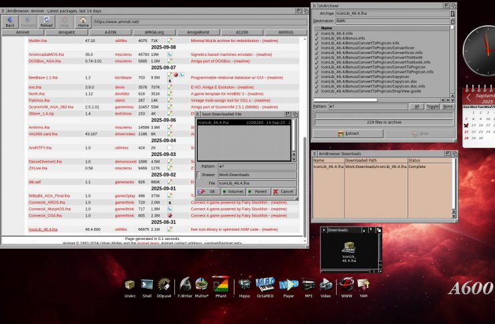Click the URL field showing https://www.aminet.net/
This screenshot has height=324, width=495.
coord(200,22)
